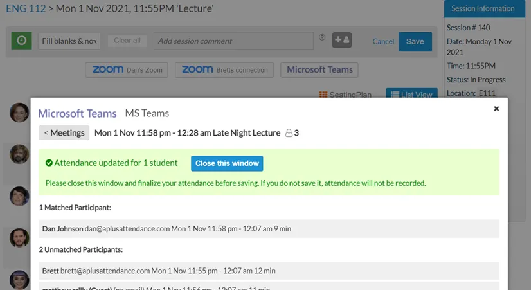Focus the Add session comment field
Screen dimensions: 531x290
[233, 41]
